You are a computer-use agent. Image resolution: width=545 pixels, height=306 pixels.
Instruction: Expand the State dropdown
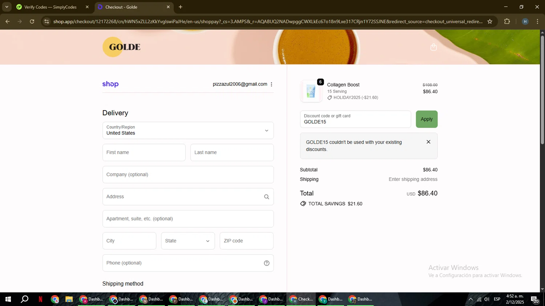click(188, 241)
